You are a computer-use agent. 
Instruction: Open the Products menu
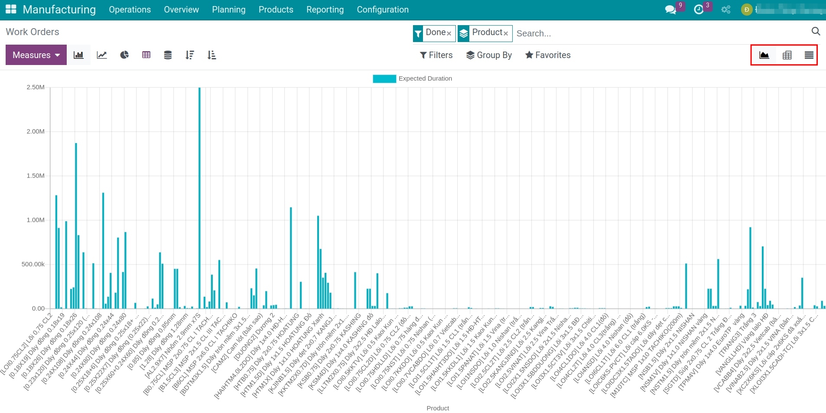pos(276,10)
